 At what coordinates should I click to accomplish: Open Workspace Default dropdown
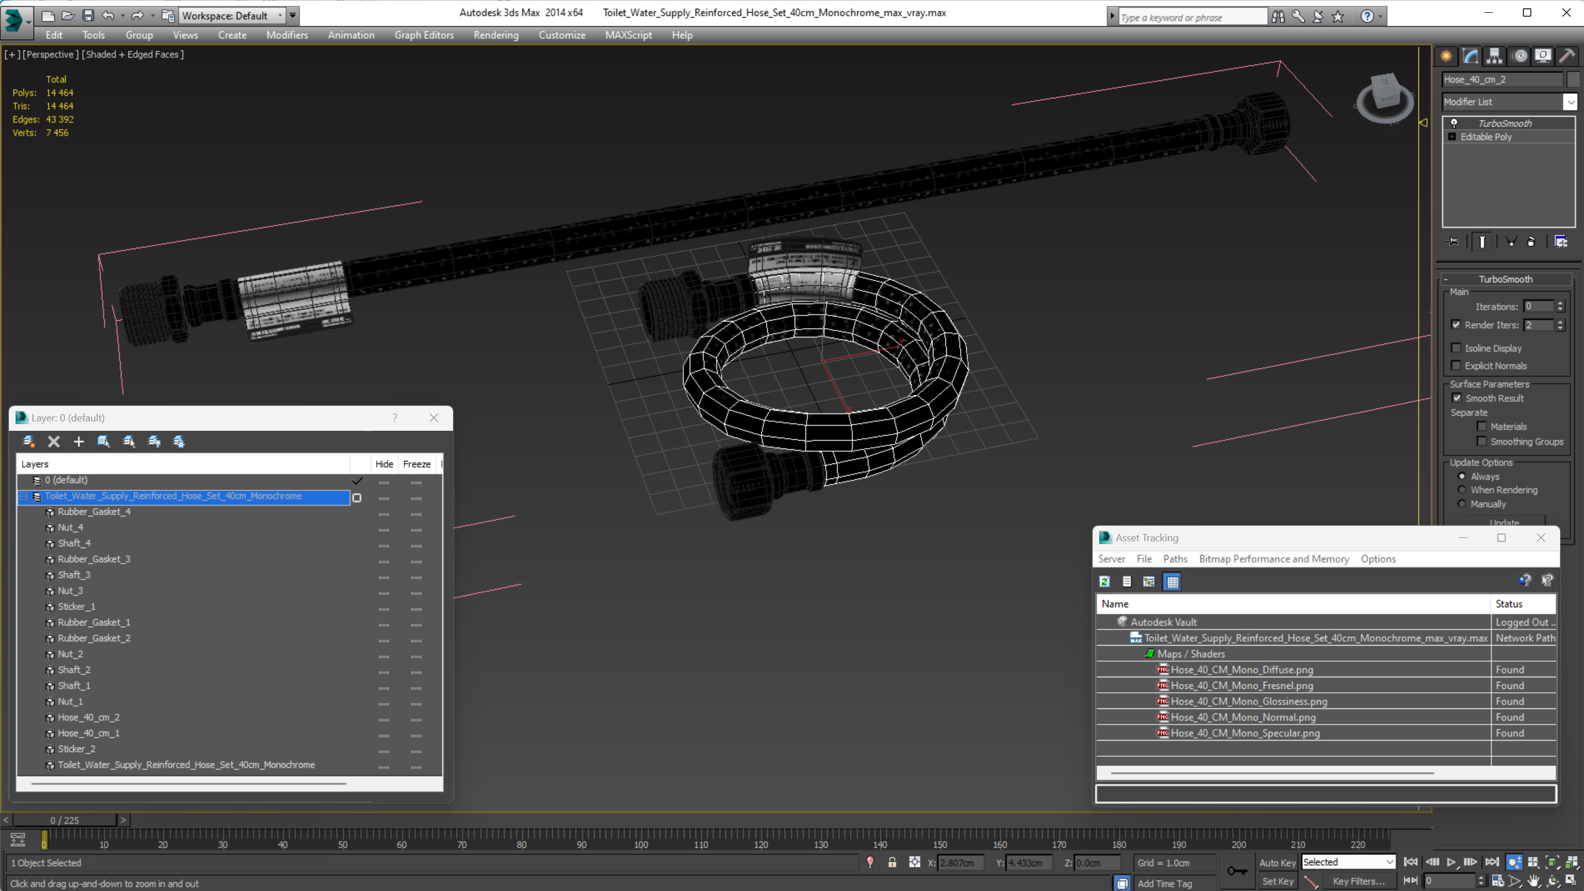(x=280, y=16)
